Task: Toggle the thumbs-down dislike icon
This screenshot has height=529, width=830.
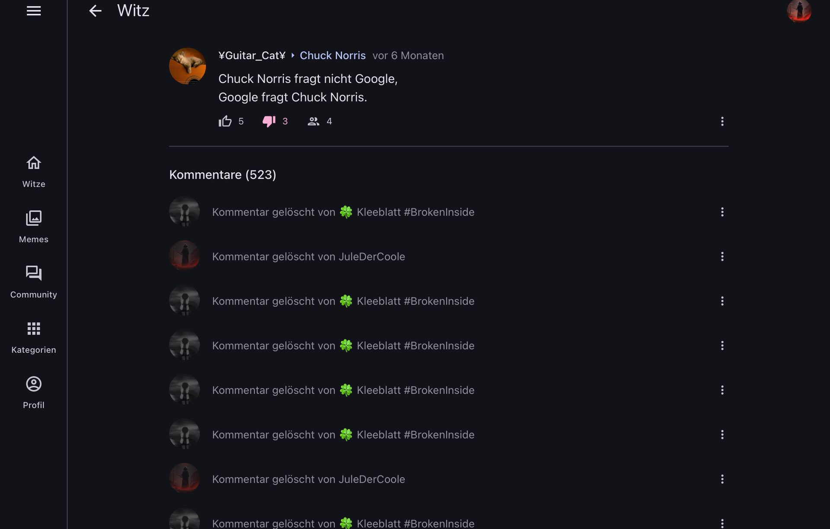Action: [x=269, y=121]
